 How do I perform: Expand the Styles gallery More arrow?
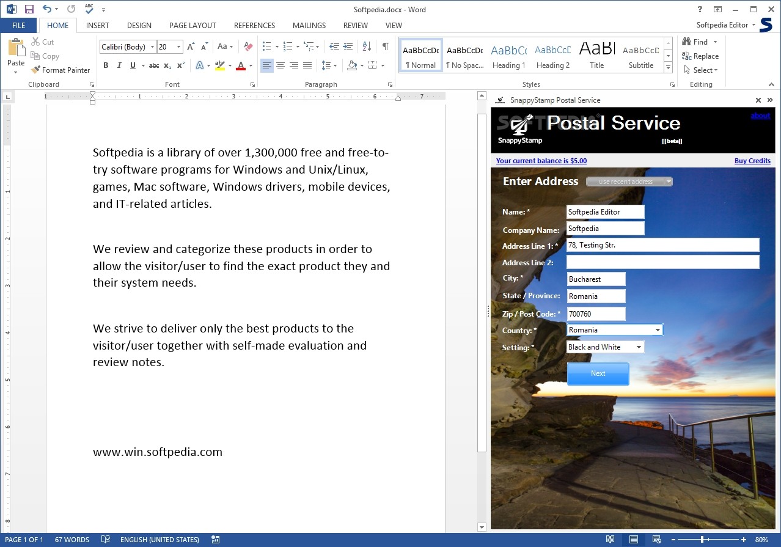669,67
